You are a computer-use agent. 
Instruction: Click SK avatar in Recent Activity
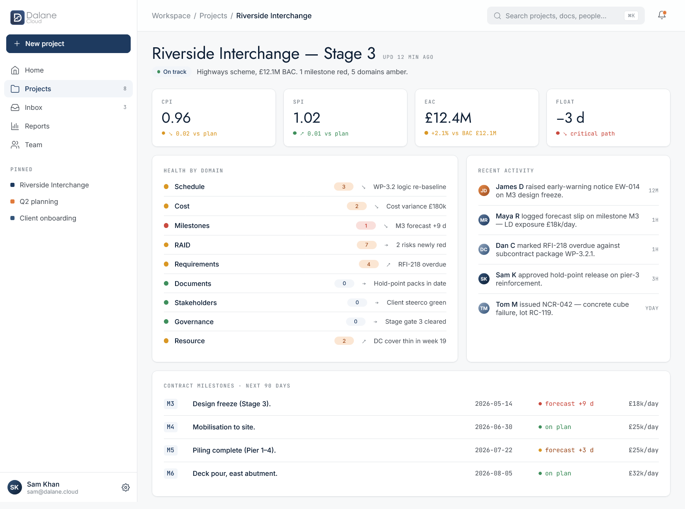click(x=484, y=279)
